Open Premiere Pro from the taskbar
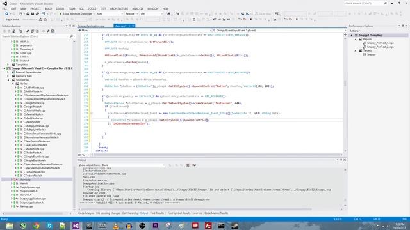This screenshot has width=410, height=230. coord(155,226)
